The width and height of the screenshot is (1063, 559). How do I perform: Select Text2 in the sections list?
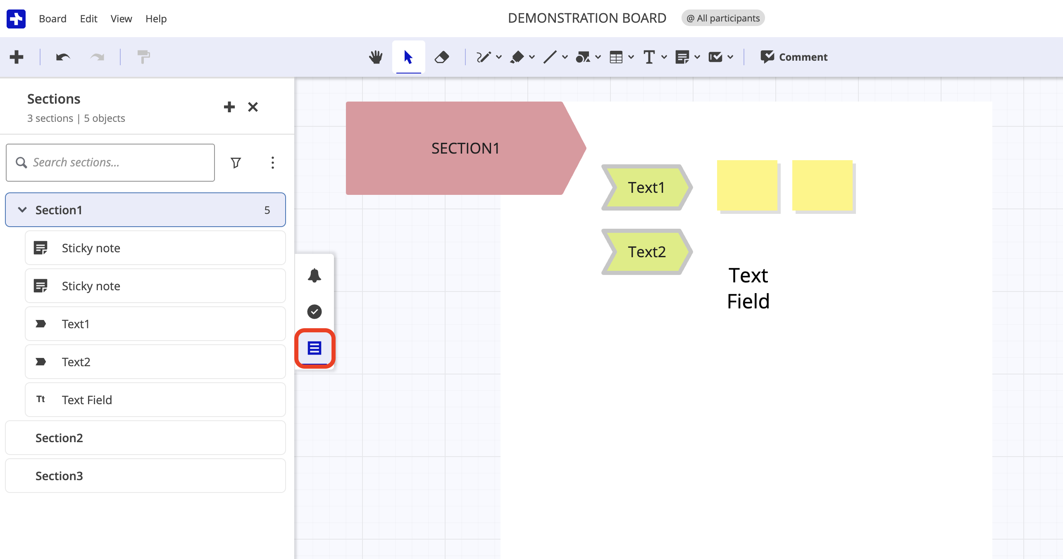[155, 362]
